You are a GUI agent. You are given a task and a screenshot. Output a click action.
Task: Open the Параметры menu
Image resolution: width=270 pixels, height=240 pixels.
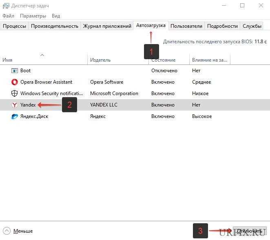[33, 16]
